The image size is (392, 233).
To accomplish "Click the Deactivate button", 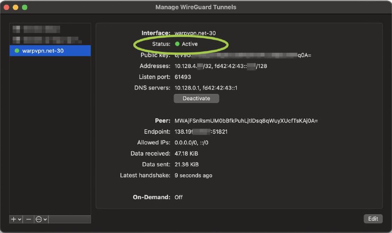I will pos(196,98).
